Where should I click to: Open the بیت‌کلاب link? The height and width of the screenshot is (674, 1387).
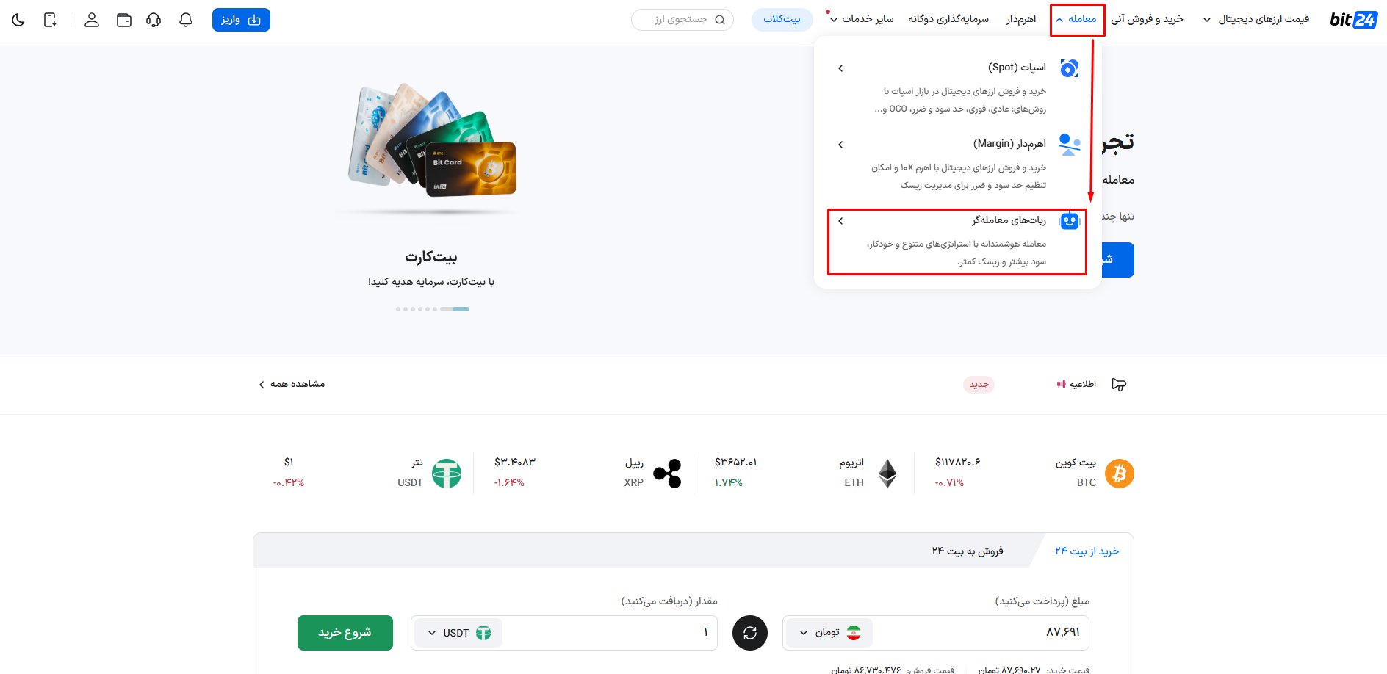click(782, 19)
